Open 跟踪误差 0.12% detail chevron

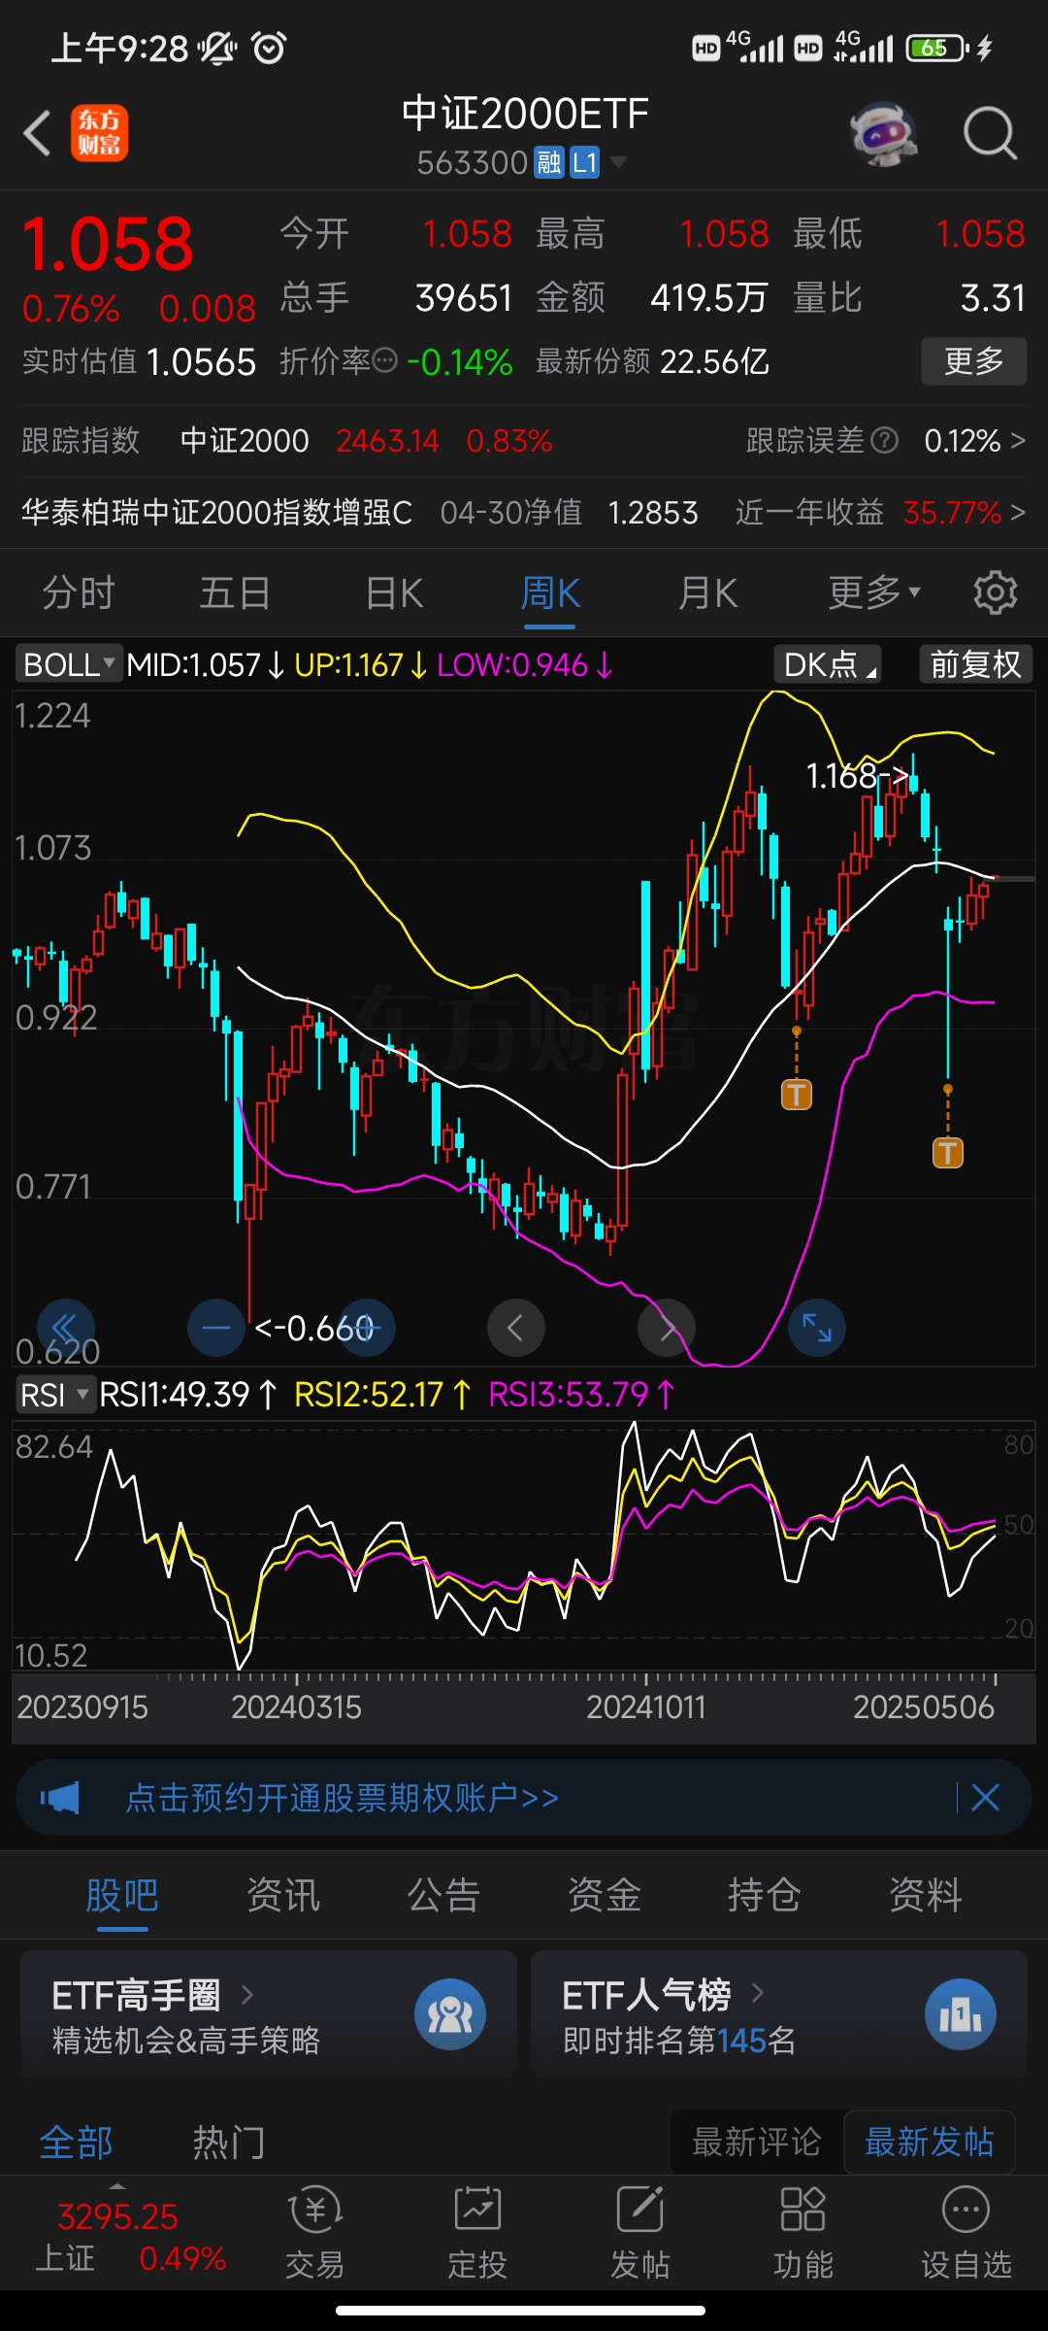(1018, 441)
